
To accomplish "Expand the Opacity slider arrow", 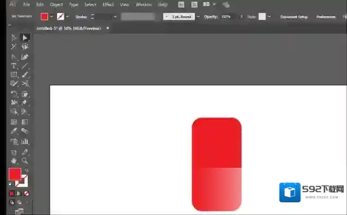I will (241, 17).
